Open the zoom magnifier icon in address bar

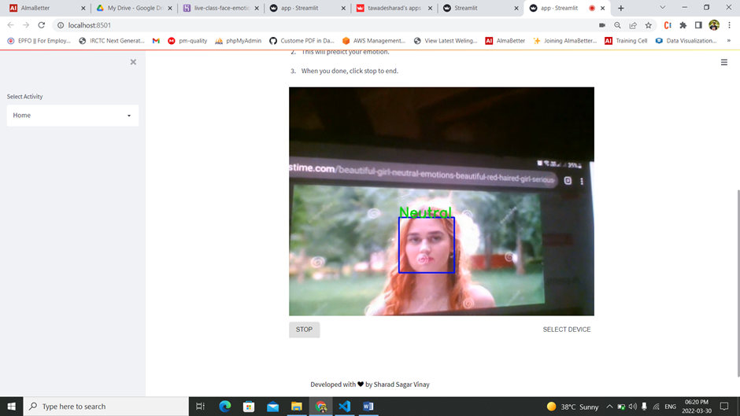pyautogui.click(x=617, y=25)
